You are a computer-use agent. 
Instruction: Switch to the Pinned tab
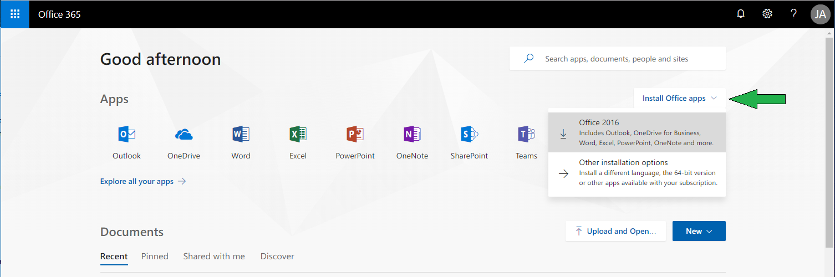coord(155,256)
